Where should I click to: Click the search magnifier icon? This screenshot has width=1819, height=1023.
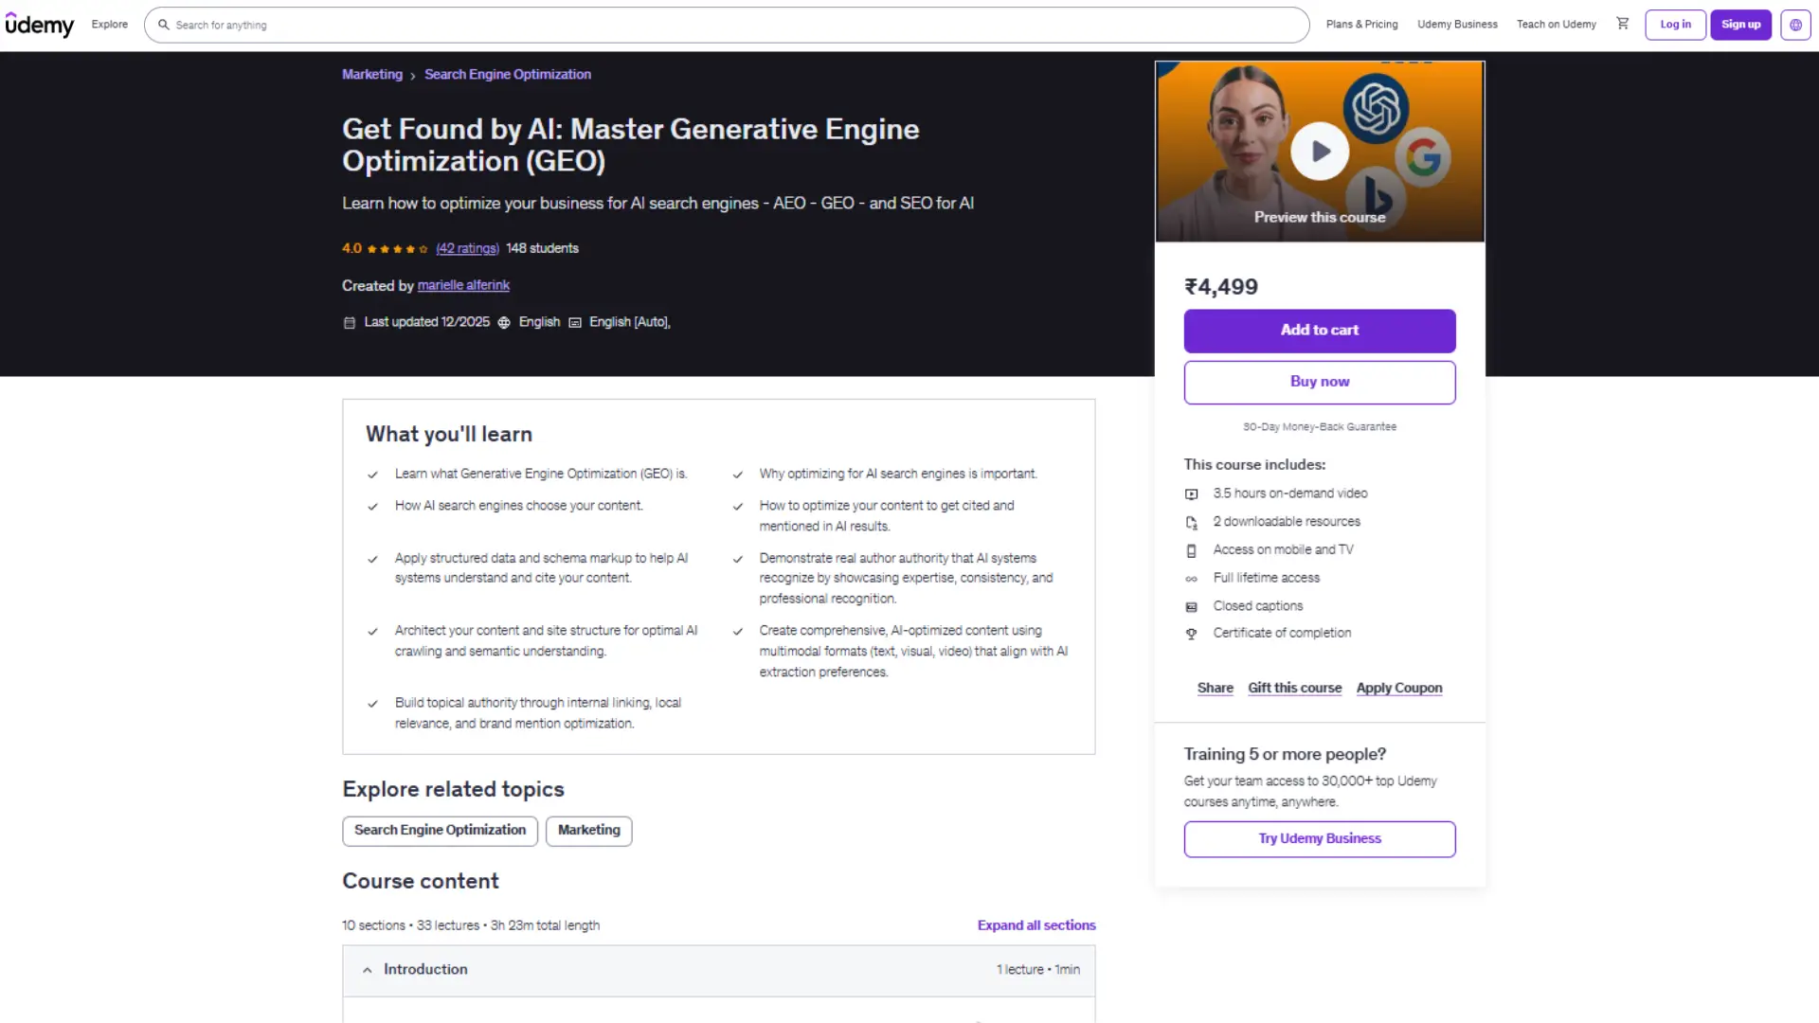(x=163, y=25)
